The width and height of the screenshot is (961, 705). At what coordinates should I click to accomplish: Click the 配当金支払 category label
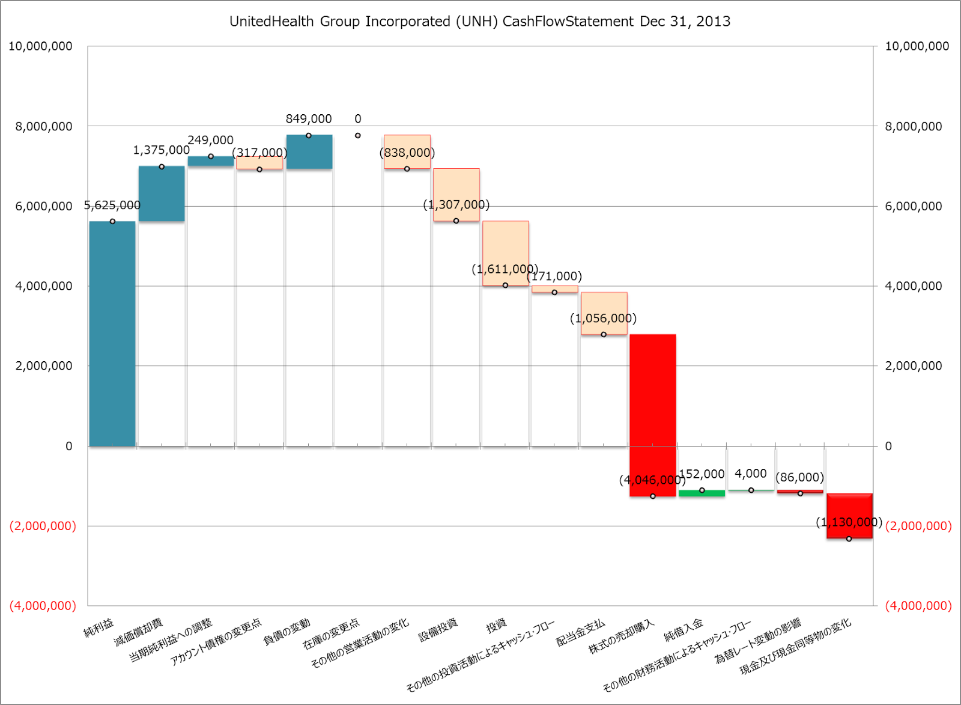point(581,632)
